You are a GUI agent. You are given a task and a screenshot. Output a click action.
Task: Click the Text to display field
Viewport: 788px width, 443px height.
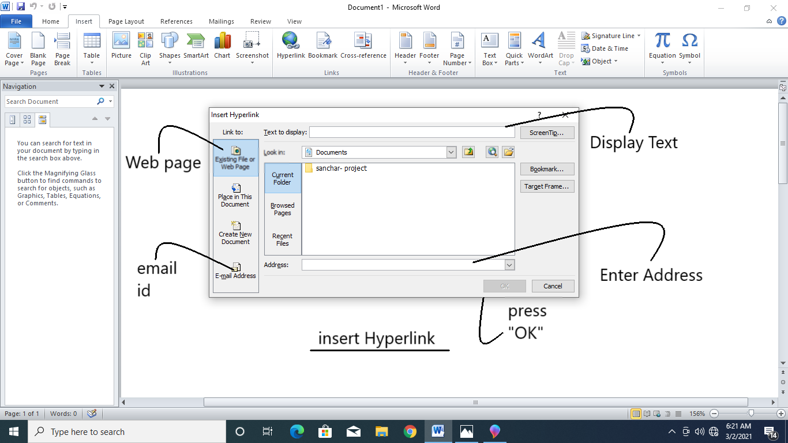[x=411, y=133]
